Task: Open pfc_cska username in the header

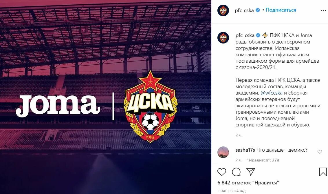Action: (244, 10)
